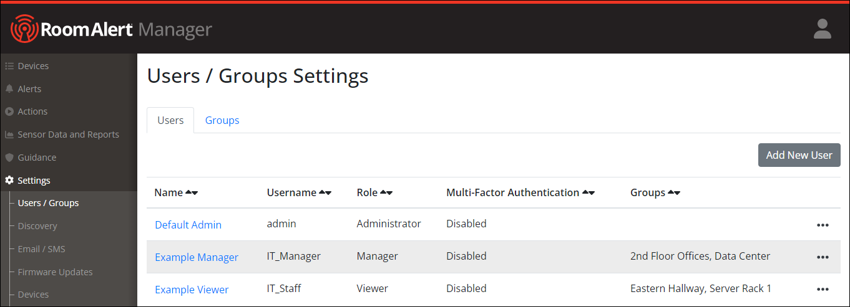Click the Add New User button
This screenshot has width=850, height=307.
(799, 155)
